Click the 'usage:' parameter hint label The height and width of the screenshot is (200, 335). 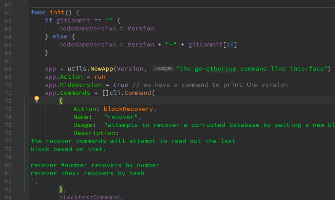163,69
